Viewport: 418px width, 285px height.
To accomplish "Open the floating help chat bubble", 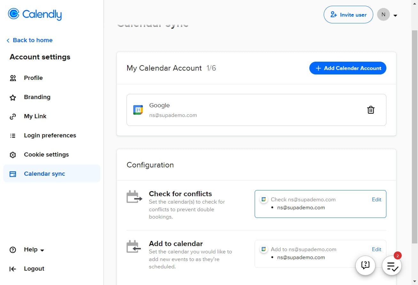I will (365, 265).
